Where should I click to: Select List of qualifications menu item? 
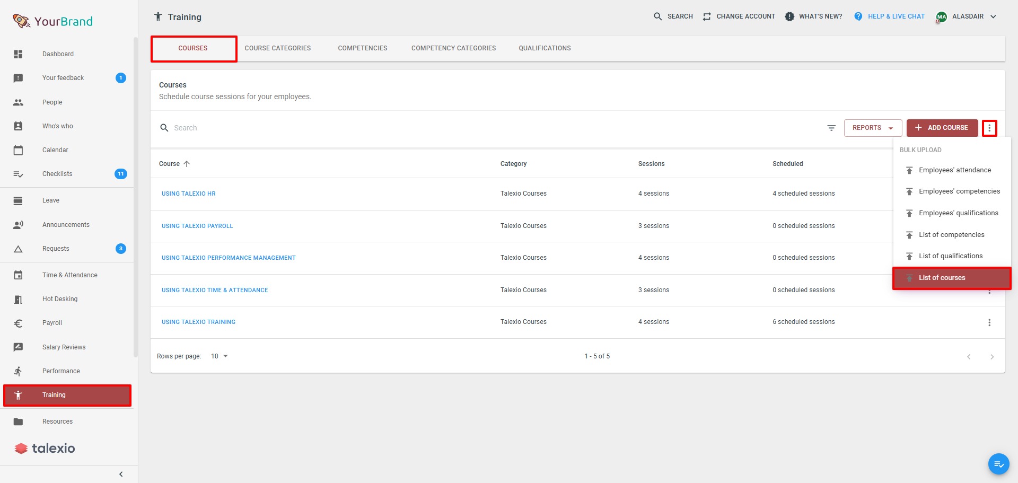(952, 256)
